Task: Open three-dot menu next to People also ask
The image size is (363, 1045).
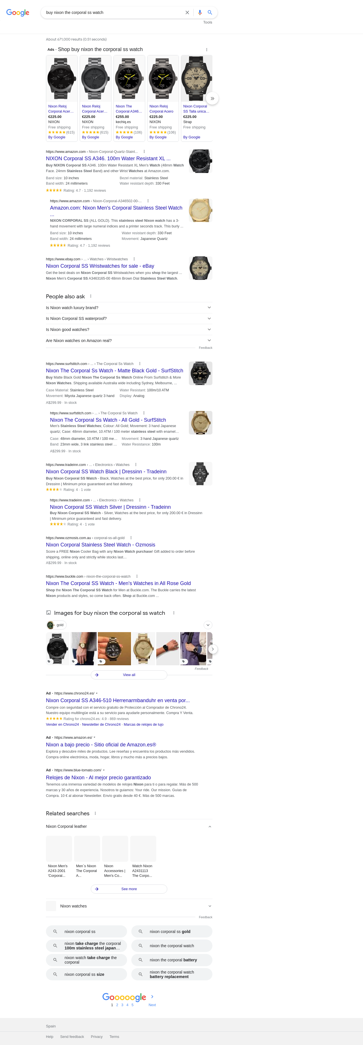Action: 90,296
